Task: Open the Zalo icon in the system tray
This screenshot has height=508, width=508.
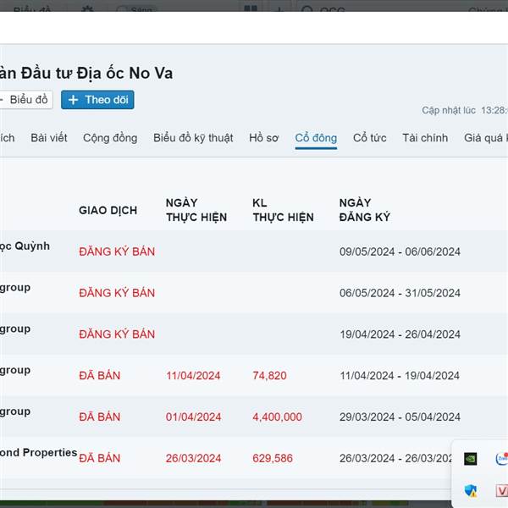Action: click(x=502, y=458)
